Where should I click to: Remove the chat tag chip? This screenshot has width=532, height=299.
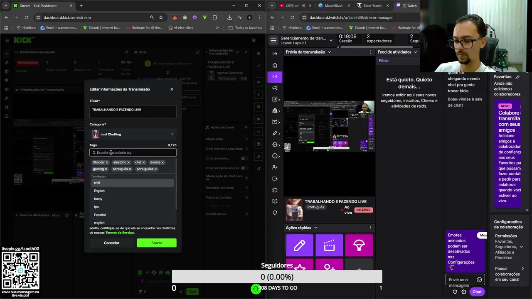click(x=144, y=162)
